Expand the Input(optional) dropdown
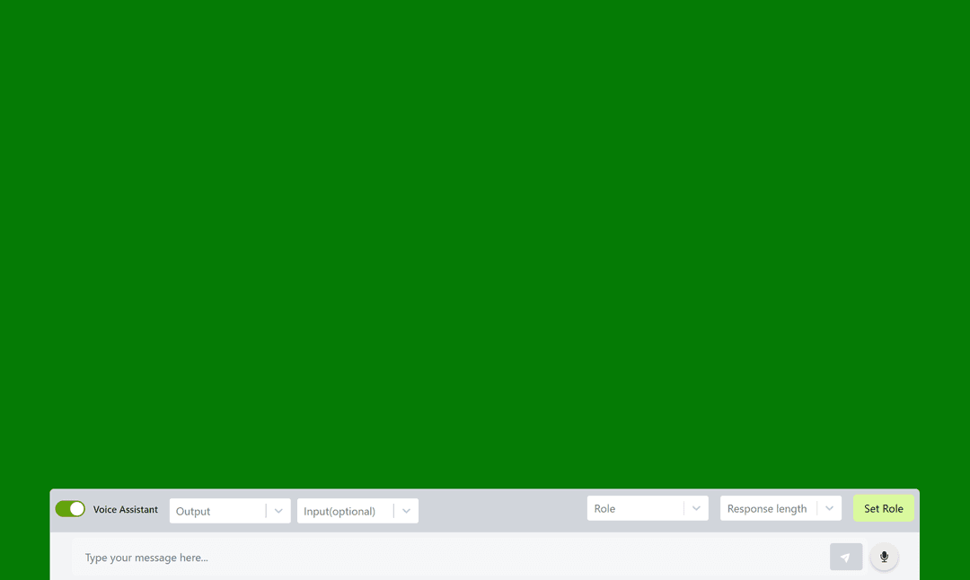This screenshot has width=970, height=580. click(357, 511)
